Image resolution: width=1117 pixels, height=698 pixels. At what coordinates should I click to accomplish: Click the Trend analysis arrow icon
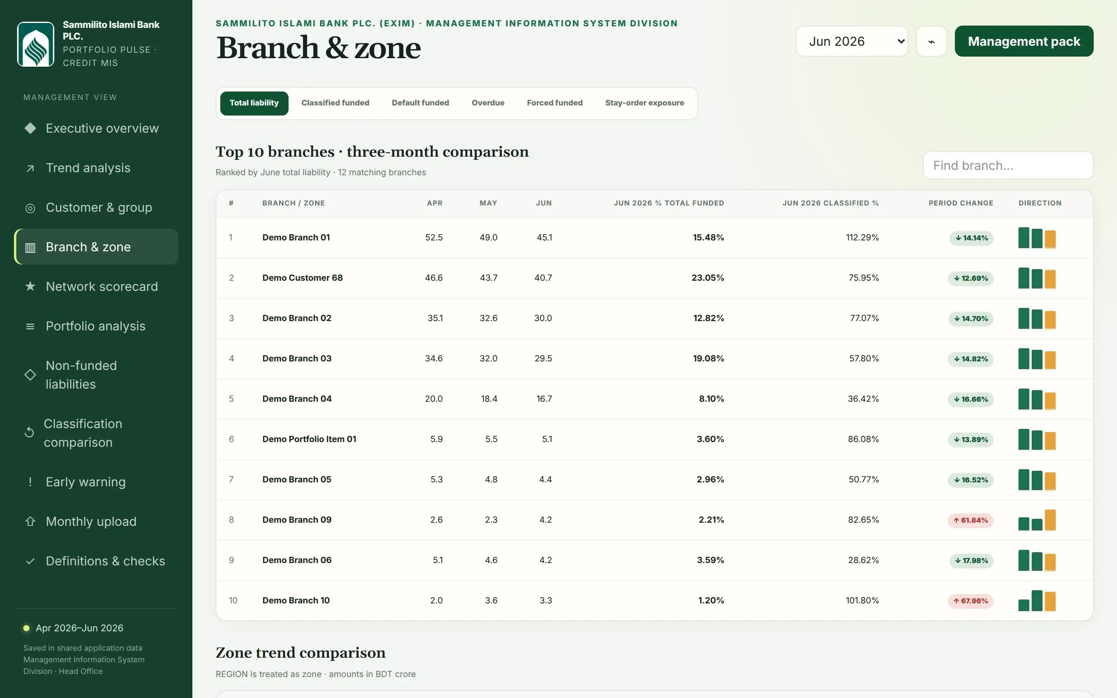pos(30,169)
